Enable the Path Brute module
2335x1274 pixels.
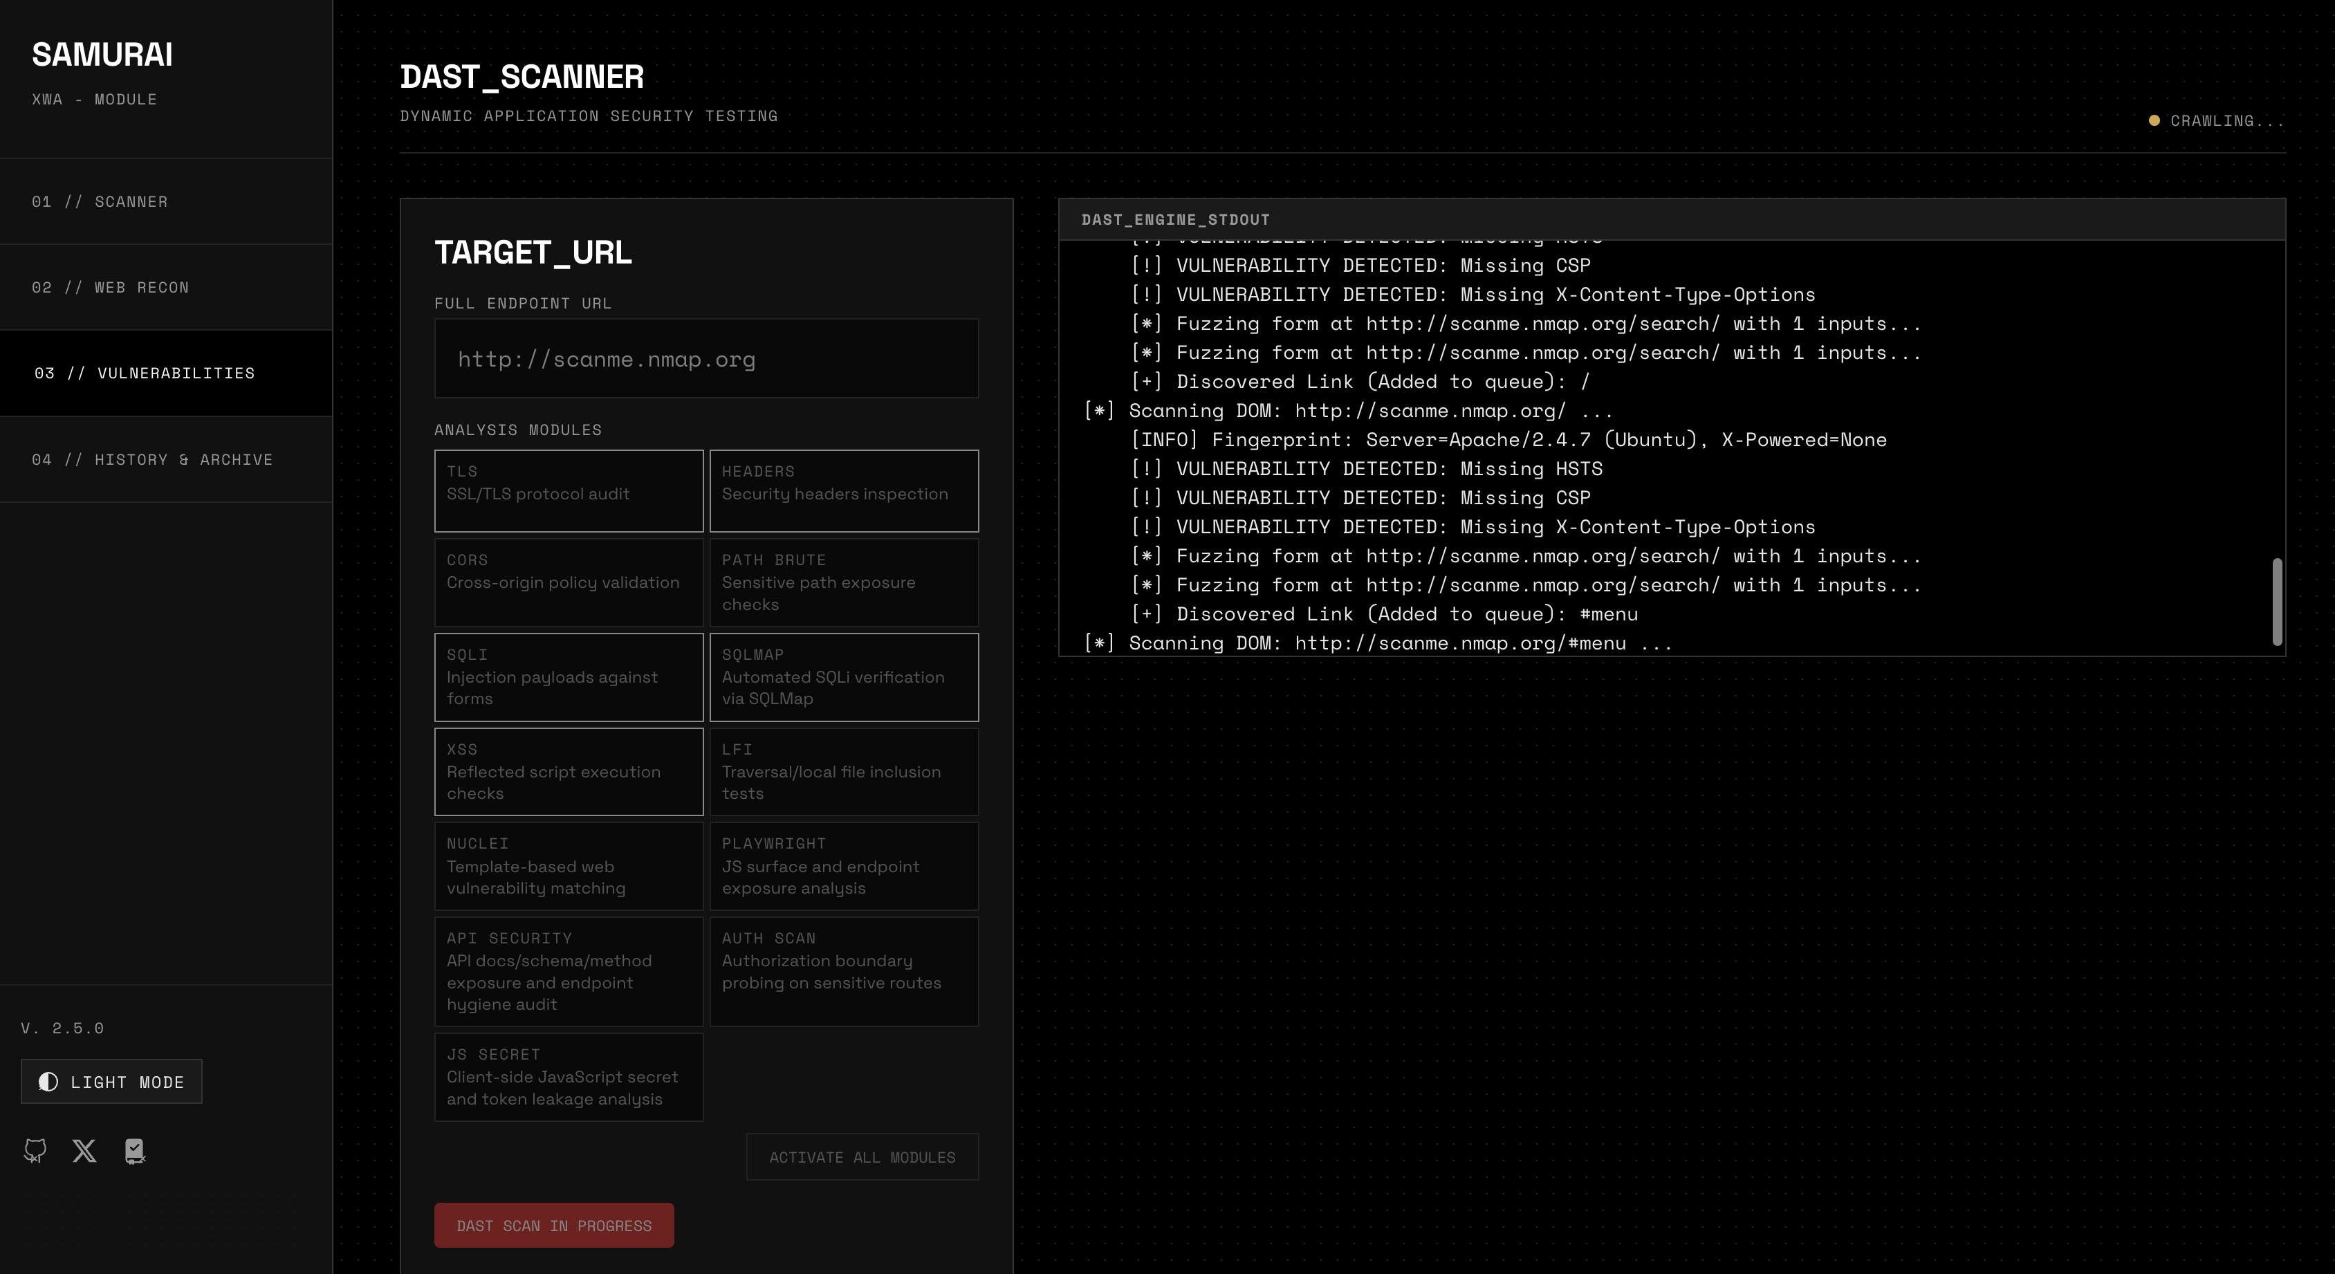coord(844,582)
